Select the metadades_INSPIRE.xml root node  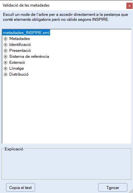coord(26,33)
